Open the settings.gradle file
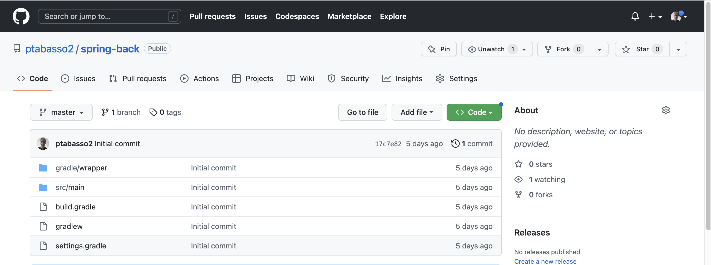The height and width of the screenshot is (265, 711). point(81,246)
